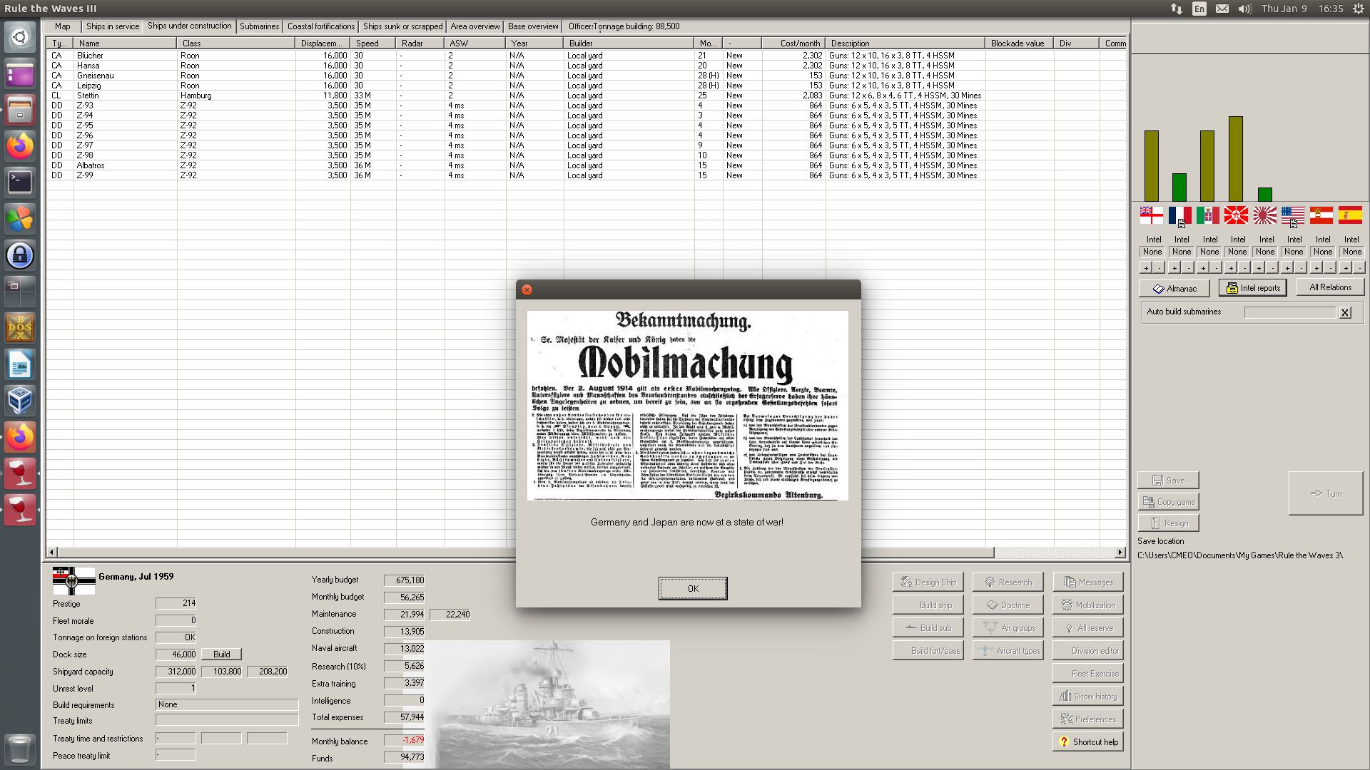Open the sound volume indicator
This screenshot has height=770, width=1370.
pyautogui.click(x=1245, y=9)
